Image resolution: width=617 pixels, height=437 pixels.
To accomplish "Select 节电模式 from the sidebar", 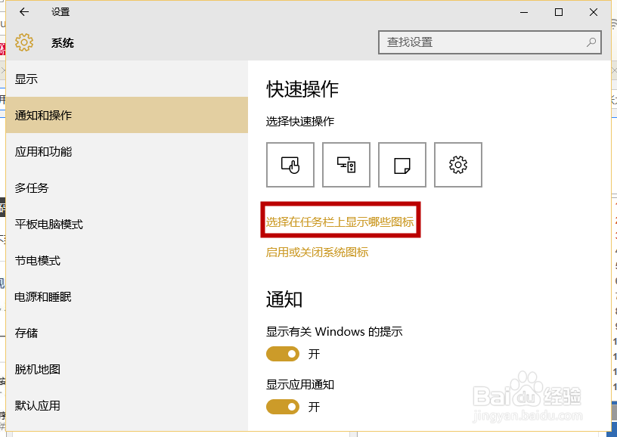I will click(34, 260).
